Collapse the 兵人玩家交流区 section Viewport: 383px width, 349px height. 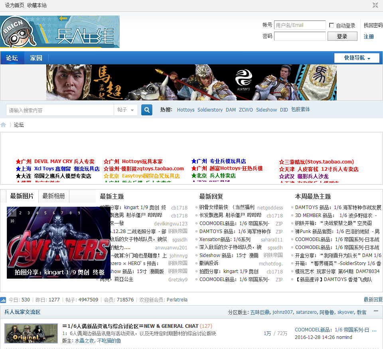click(x=376, y=311)
